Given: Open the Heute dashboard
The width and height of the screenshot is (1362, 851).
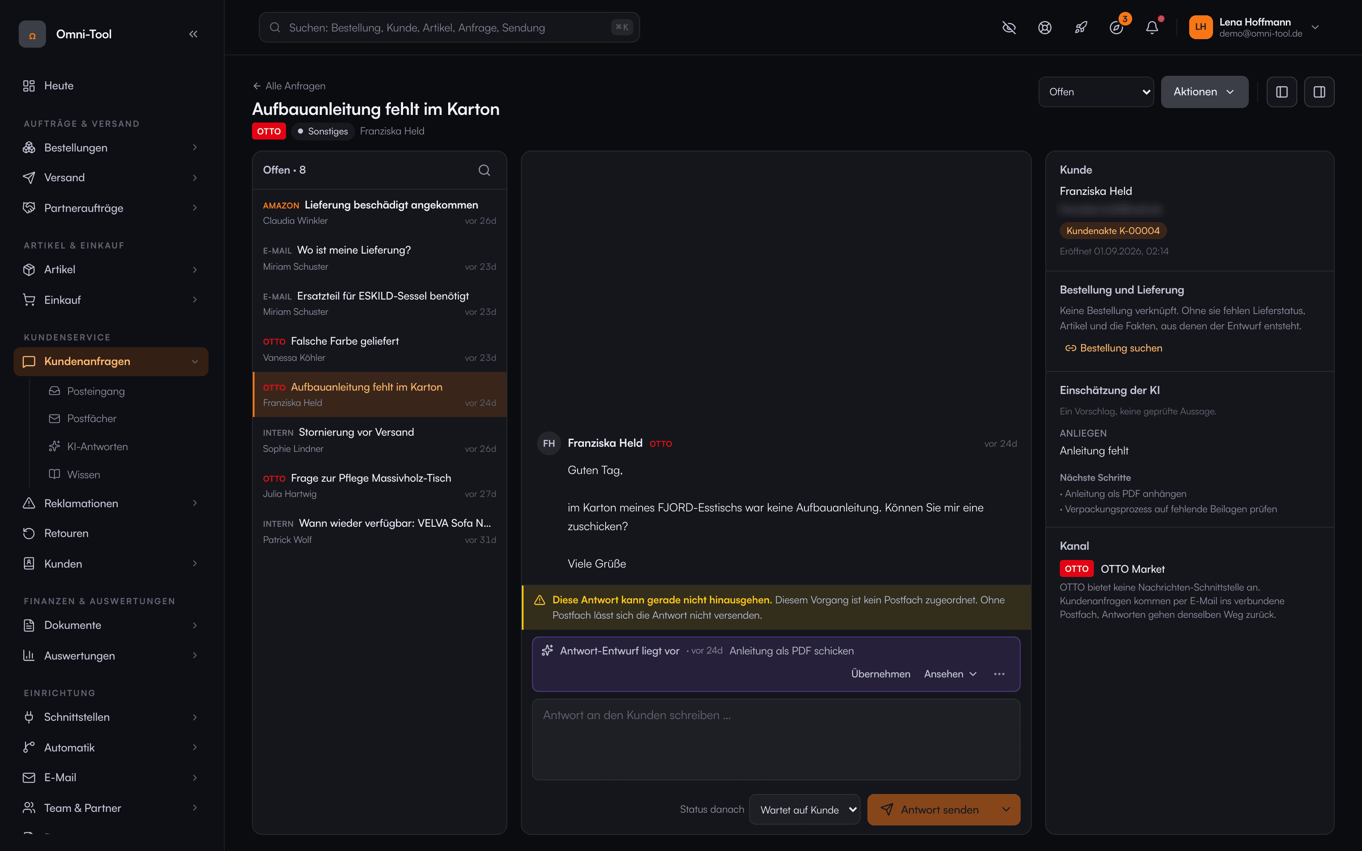Looking at the screenshot, I should (112, 86).
